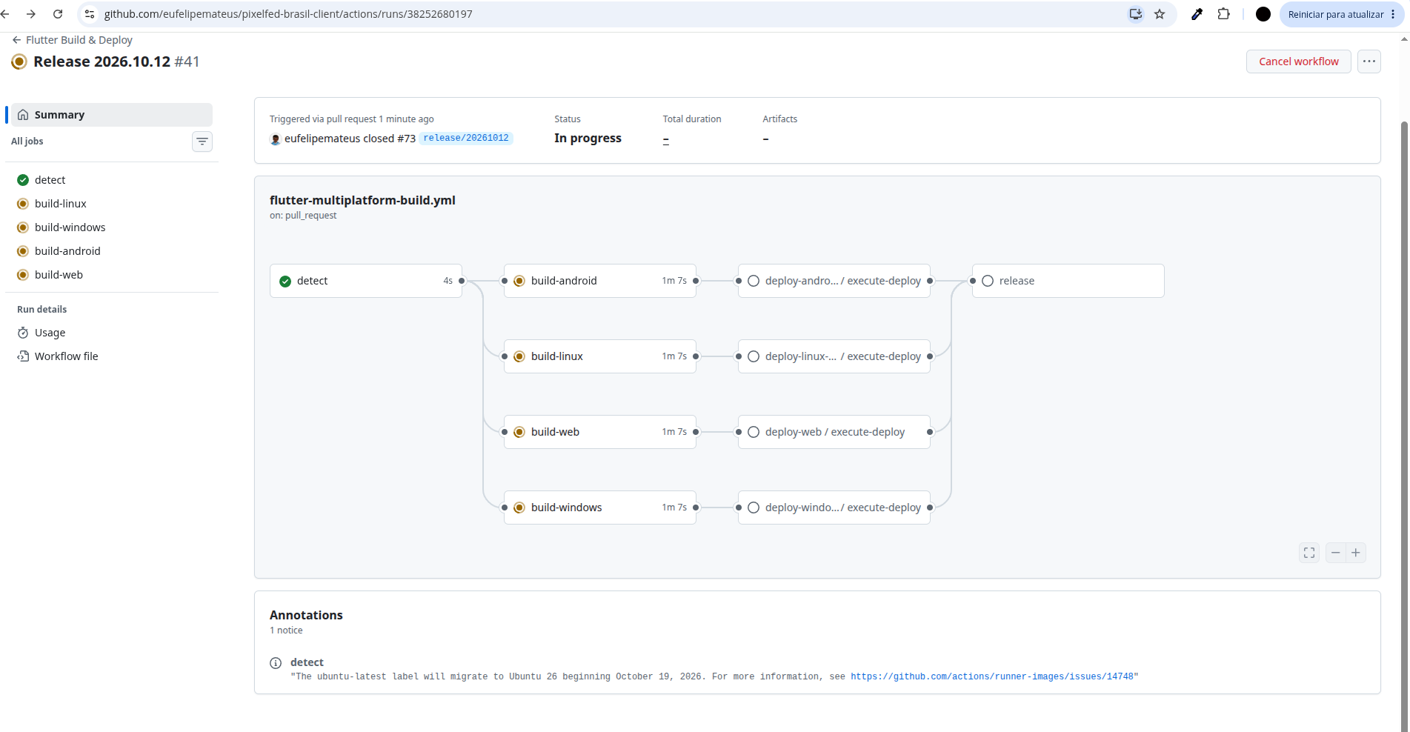Image resolution: width=1410 pixels, height=732 pixels.
Task: Open pull request #73 link
Action: 406,139
